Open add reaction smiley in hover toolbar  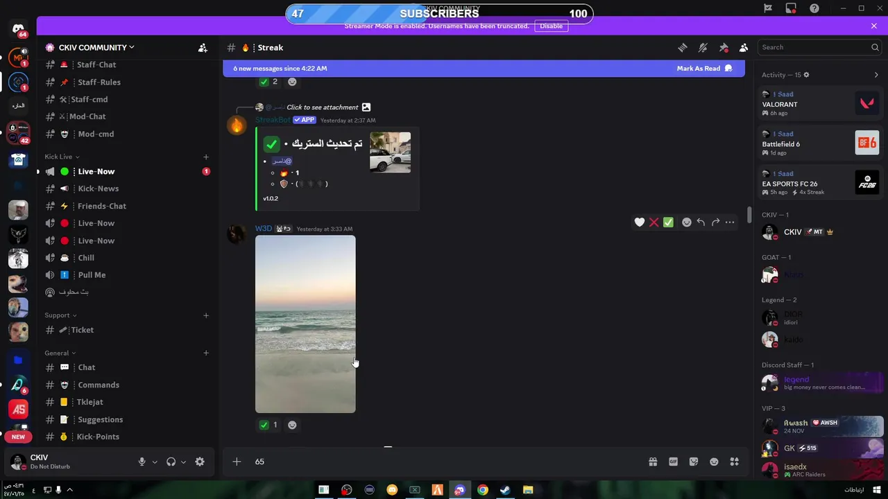coord(687,222)
